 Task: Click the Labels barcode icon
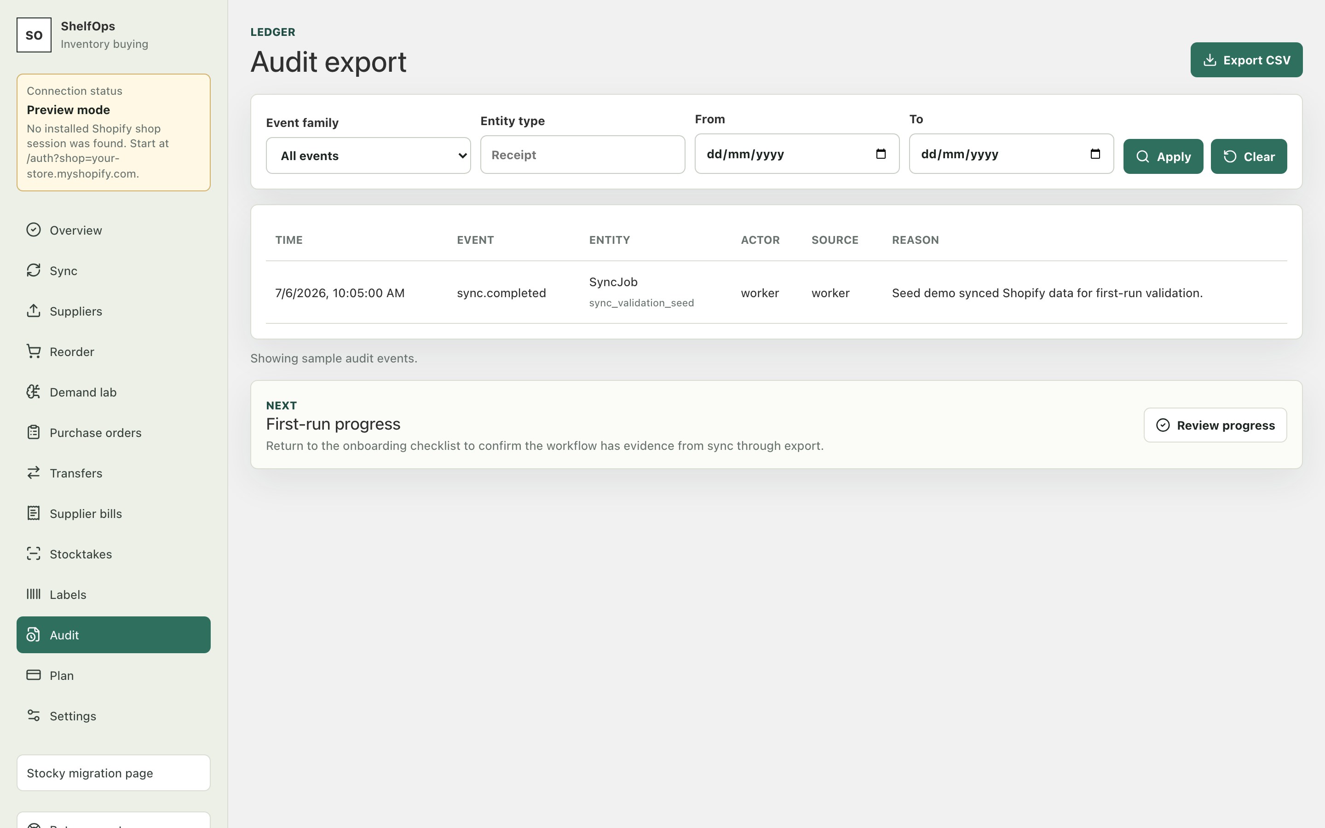pyautogui.click(x=34, y=594)
